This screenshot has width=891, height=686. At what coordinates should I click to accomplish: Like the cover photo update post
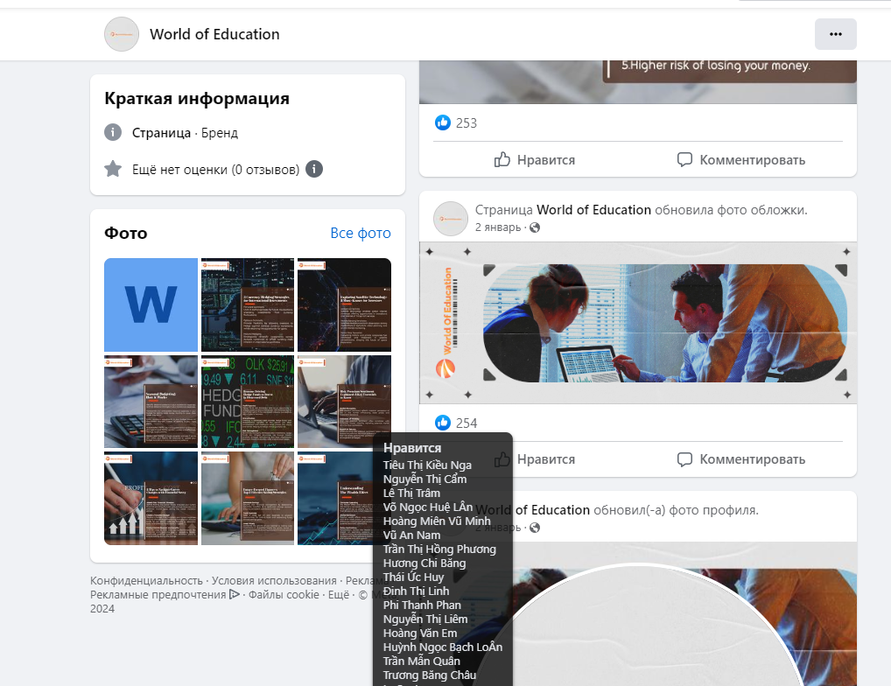[535, 458]
